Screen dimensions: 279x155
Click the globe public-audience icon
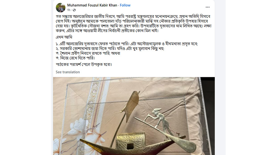coord(74,10)
